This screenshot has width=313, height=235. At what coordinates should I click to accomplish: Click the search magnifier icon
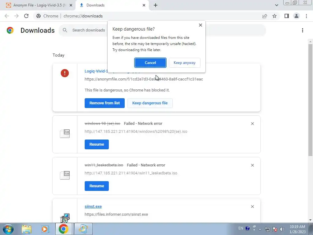[x=65, y=30]
